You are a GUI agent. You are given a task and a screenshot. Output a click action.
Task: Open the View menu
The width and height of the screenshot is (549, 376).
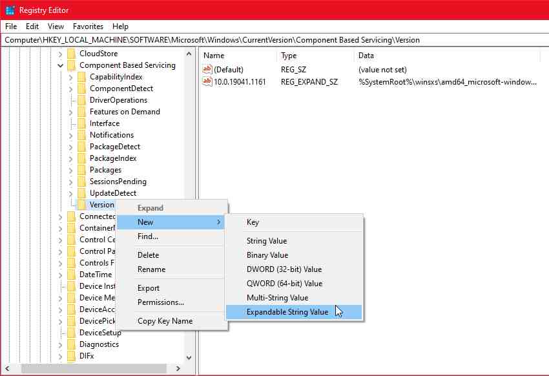pos(56,26)
